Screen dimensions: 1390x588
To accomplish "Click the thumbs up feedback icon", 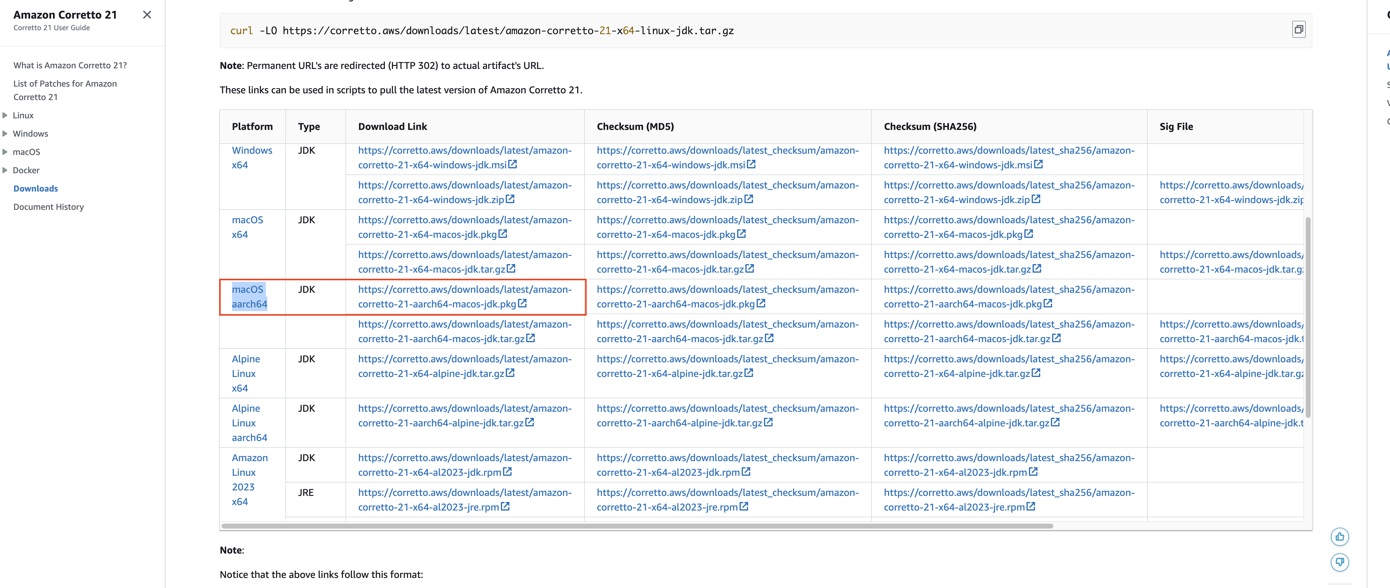I will [1339, 536].
